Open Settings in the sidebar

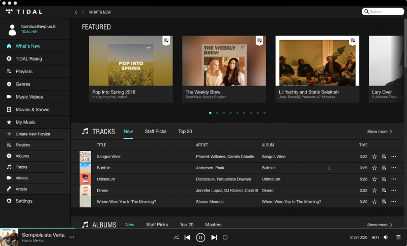(24, 201)
